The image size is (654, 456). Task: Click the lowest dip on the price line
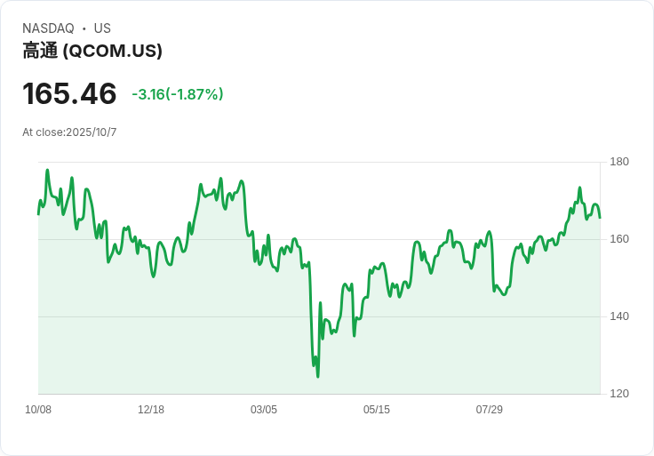click(317, 376)
